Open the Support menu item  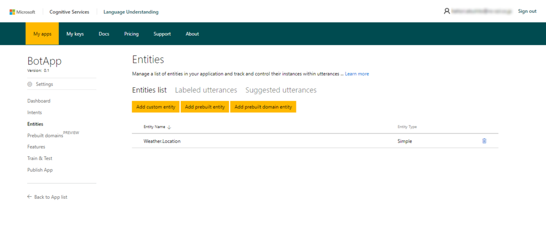162,33
